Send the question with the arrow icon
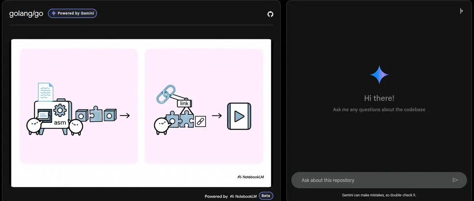Image resolution: width=474 pixels, height=201 pixels. click(455, 180)
